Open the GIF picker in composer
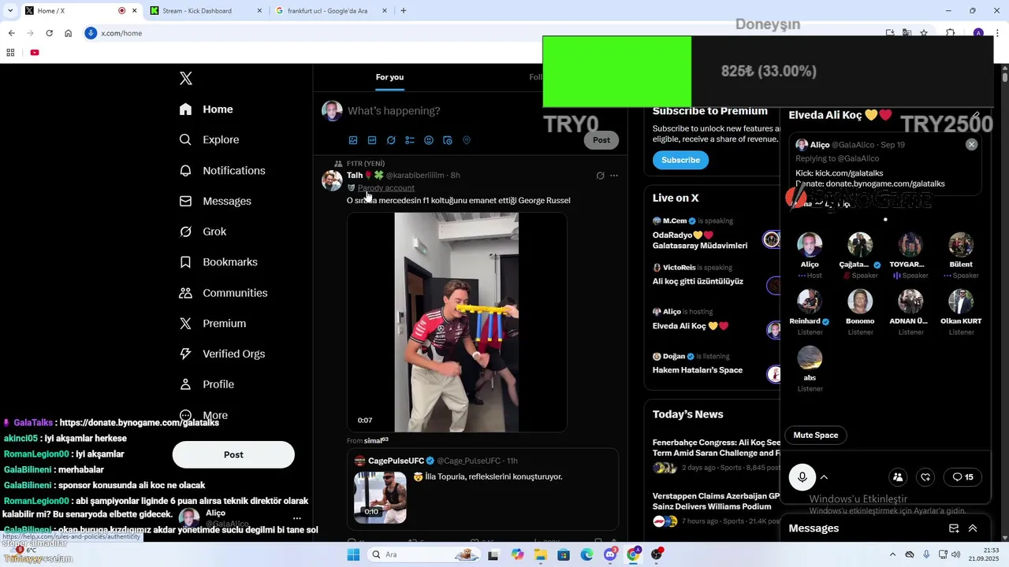 pyautogui.click(x=372, y=140)
